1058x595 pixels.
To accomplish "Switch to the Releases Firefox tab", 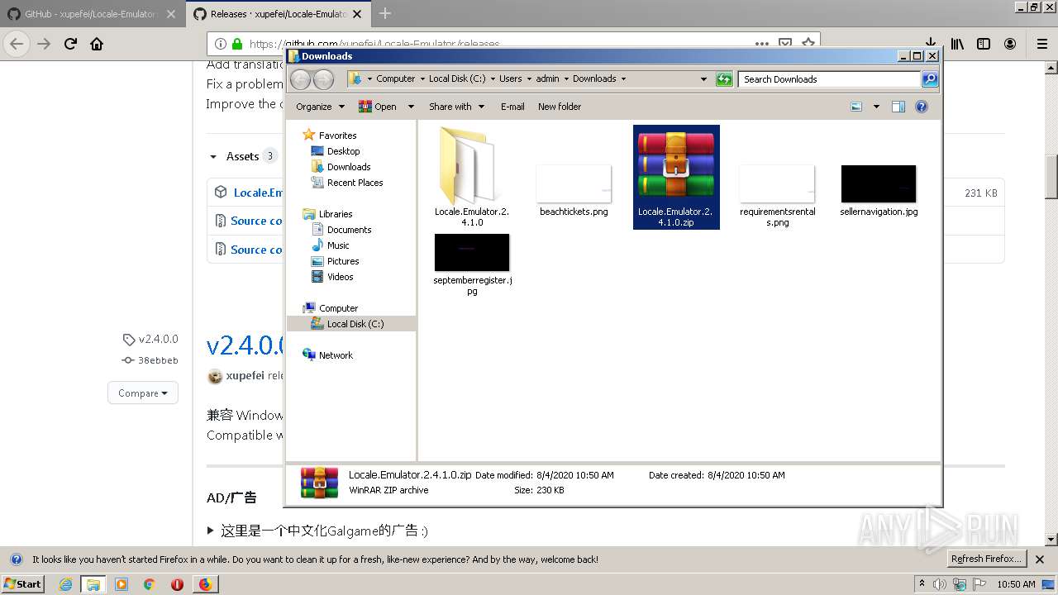I will [277, 14].
